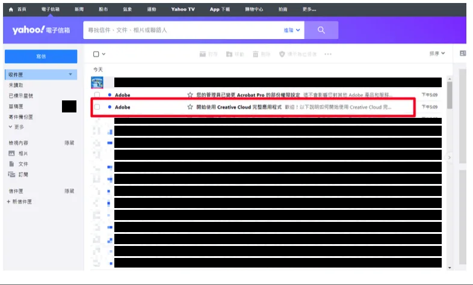
Task: Open 運動 in top navigation
Action: coord(152,10)
